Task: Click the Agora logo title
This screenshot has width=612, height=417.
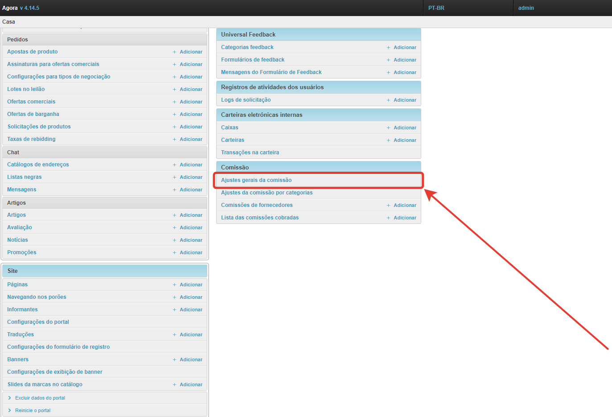Action: [x=10, y=8]
